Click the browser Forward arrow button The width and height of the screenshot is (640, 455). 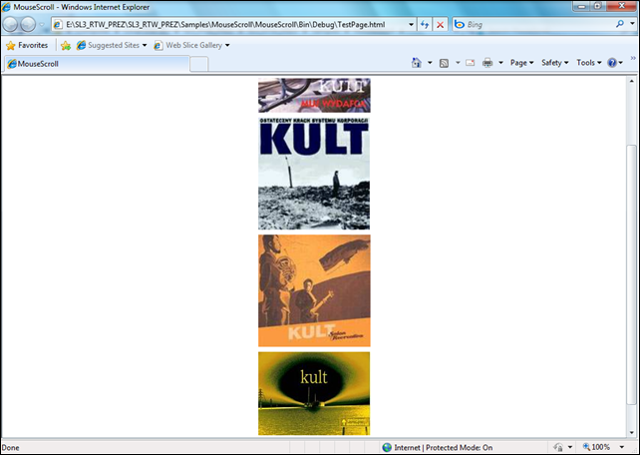coord(28,25)
